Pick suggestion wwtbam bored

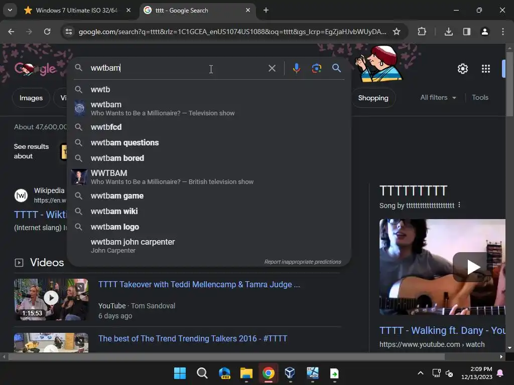point(209,158)
